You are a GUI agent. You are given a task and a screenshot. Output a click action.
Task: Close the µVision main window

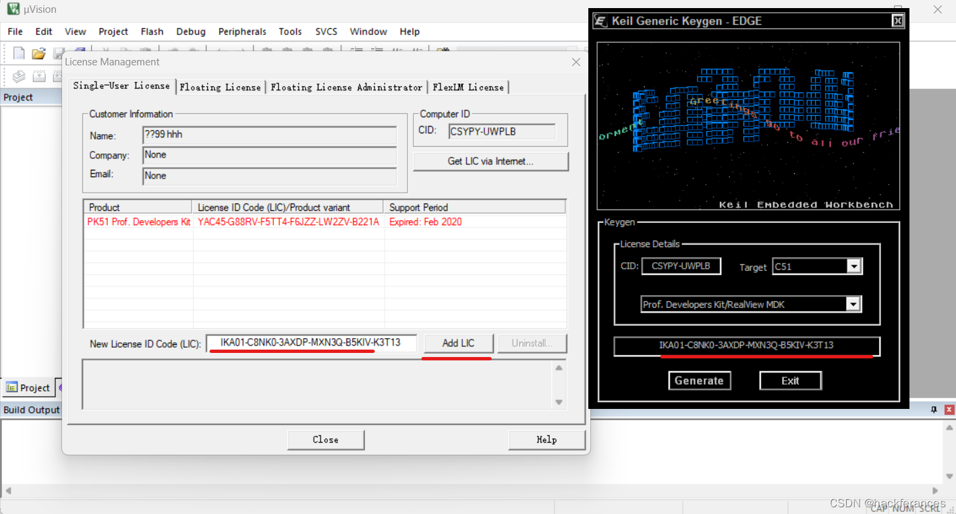point(938,9)
